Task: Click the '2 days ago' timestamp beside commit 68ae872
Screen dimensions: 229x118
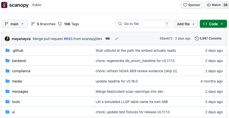Action: pyautogui.click(x=183, y=38)
